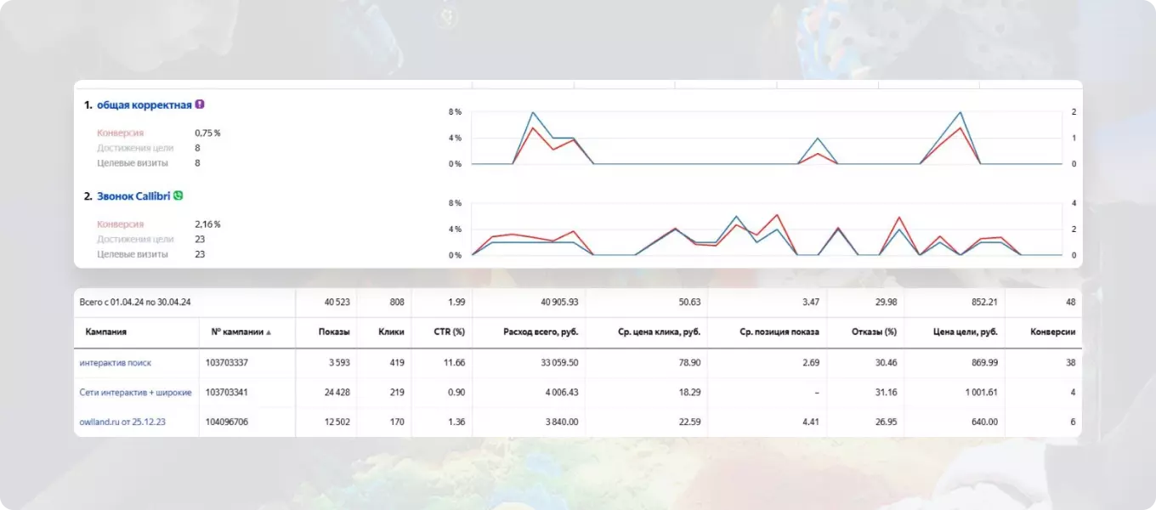Click the conversion rate «2,16 %»
The image size is (1156, 510).
point(207,224)
